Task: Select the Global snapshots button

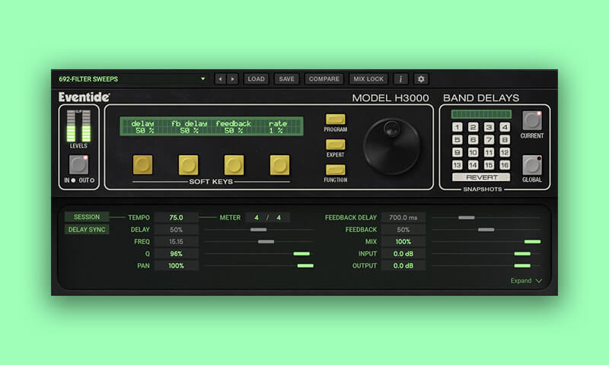Action: pyautogui.click(x=532, y=165)
